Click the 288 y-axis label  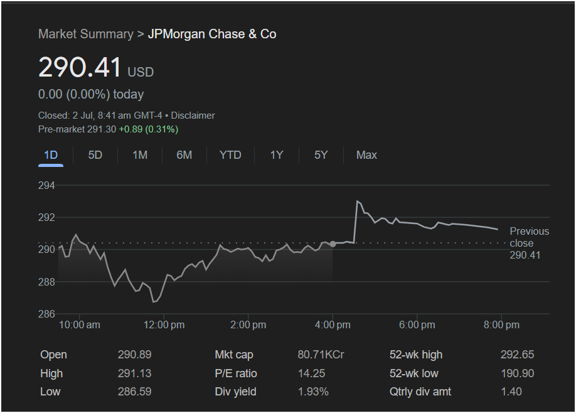[x=46, y=282]
